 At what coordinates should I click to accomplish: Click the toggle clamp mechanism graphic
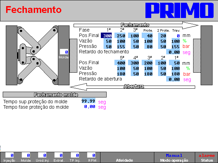pyautogui.click(x=37, y=55)
